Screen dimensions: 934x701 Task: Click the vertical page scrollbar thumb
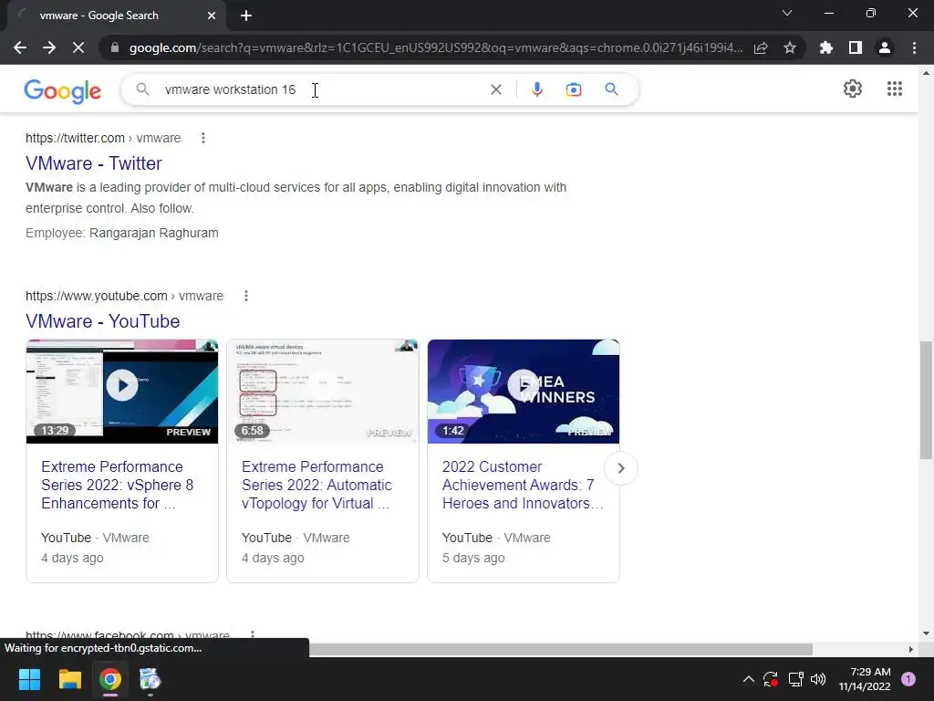pos(926,400)
